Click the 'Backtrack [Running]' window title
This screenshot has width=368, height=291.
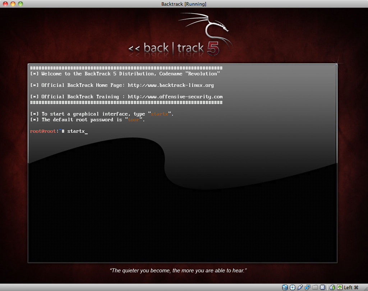[184, 4]
